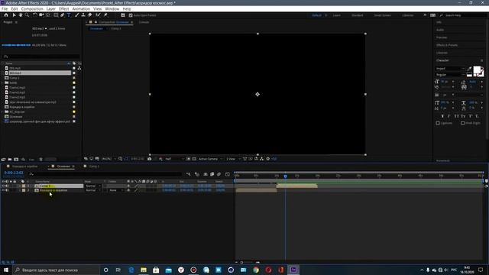
Task: Open the Chrome icon in Windows taskbar
Action: point(256,270)
